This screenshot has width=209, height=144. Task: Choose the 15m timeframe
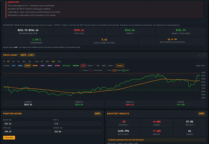click(24, 61)
